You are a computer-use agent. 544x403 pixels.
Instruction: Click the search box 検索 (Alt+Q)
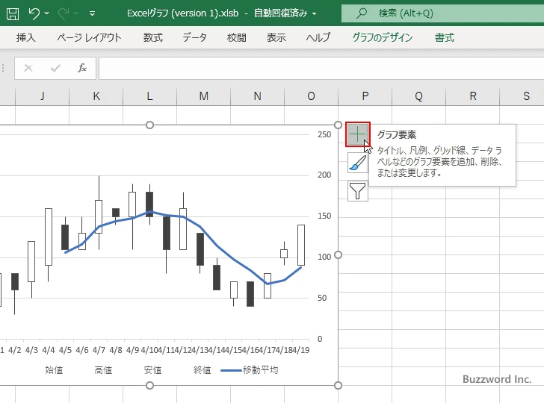(442, 13)
